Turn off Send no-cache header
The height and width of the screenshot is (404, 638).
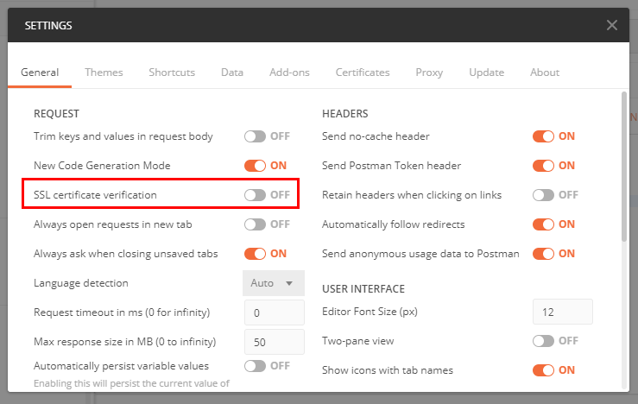pos(543,136)
